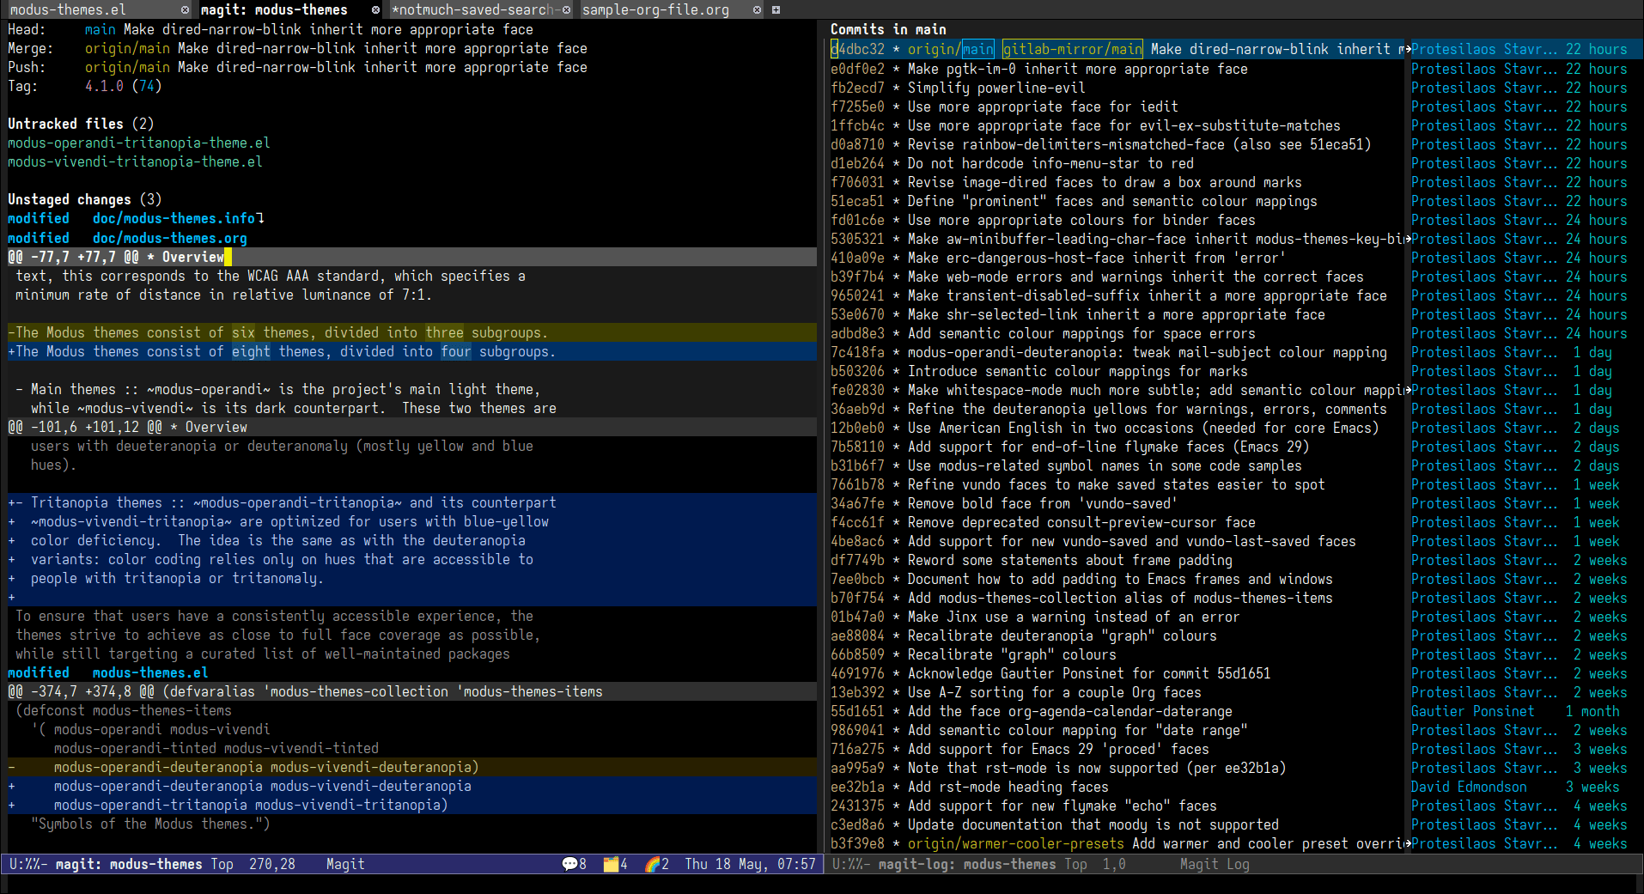1644x894 pixels.
Task: Click added line 'modus-operandi-tritanopia modus-vivendi-tritanopia)'
Action: pos(412,805)
